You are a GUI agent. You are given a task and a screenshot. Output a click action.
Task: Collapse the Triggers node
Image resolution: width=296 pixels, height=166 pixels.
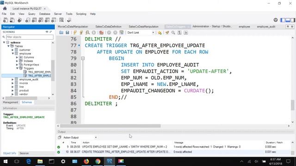click(x=17, y=68)
